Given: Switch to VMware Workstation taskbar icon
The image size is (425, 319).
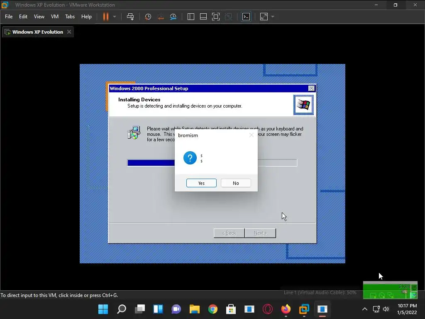Looking at the screenshot, I should (x=304, y=309).
